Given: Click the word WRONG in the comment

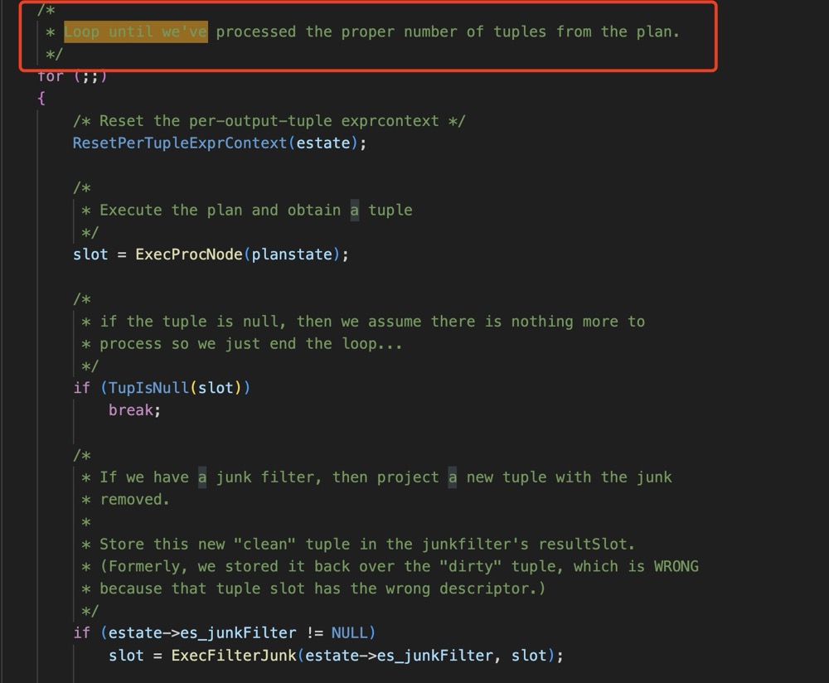Looking at the screenshot, I should pyautogui.click(x=676, y=566).
